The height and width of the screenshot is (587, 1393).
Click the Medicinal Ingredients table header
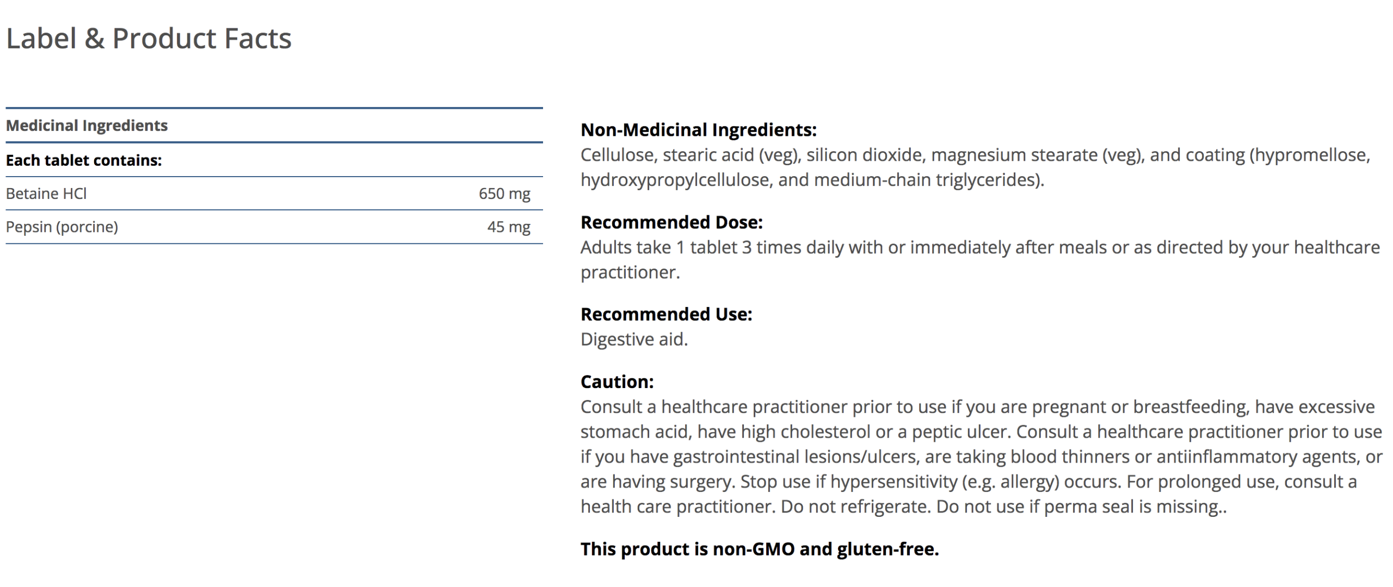(x=87, y=126)
